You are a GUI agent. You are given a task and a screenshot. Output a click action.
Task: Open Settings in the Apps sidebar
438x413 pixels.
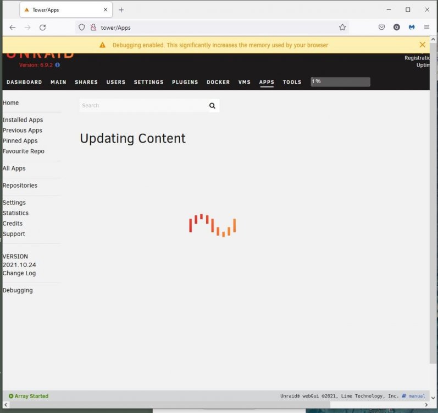(x=14, y=203)
